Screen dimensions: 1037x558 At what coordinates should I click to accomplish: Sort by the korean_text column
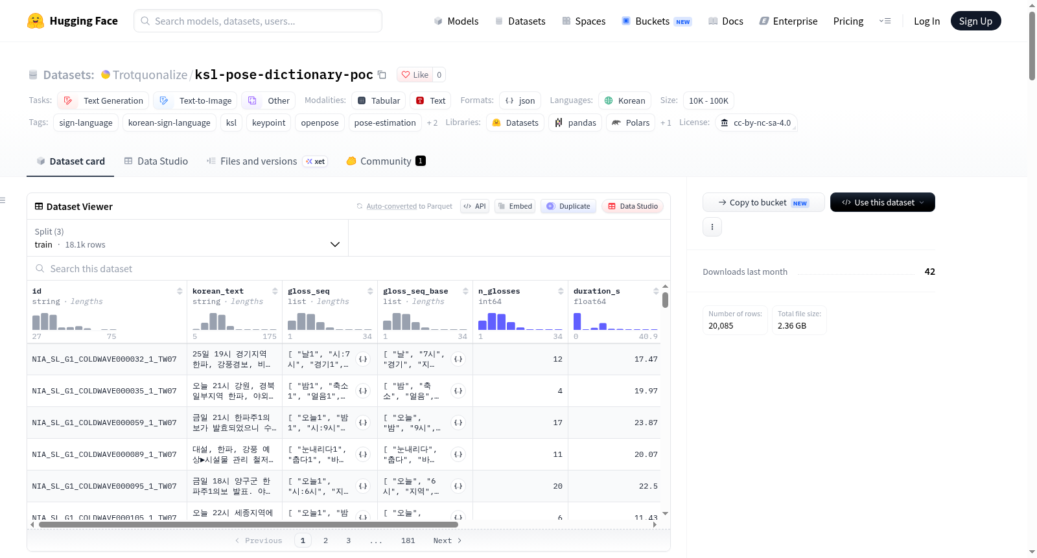click(x=275, y=292)
